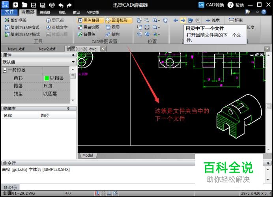This screenshot has width=273, height=197.
Task: Close the 剖面01~20.dwg tab
Action: pyautogui.click(x=103, y=49)
